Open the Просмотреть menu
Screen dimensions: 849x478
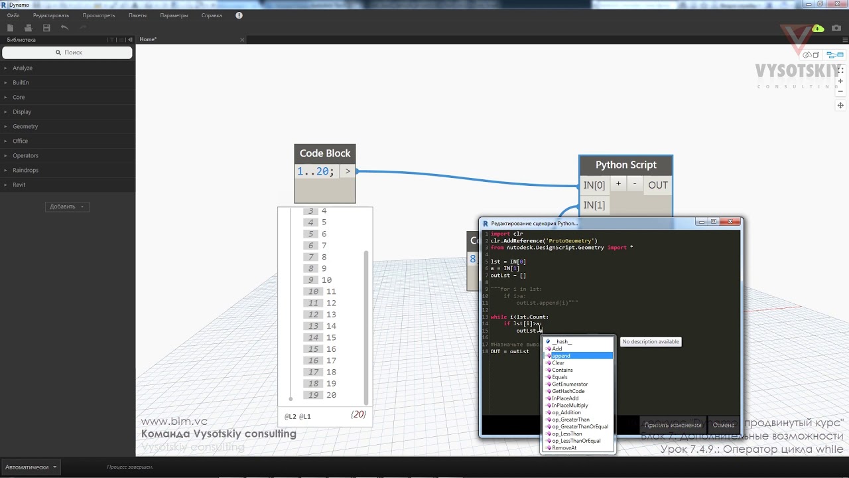click(99, 15)
